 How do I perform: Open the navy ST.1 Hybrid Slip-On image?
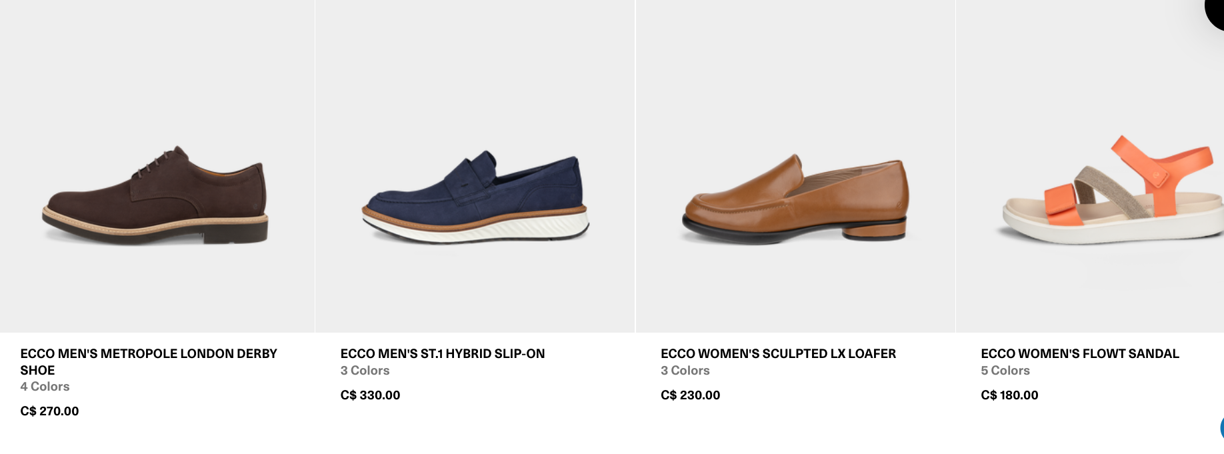[x=475, y=166]
